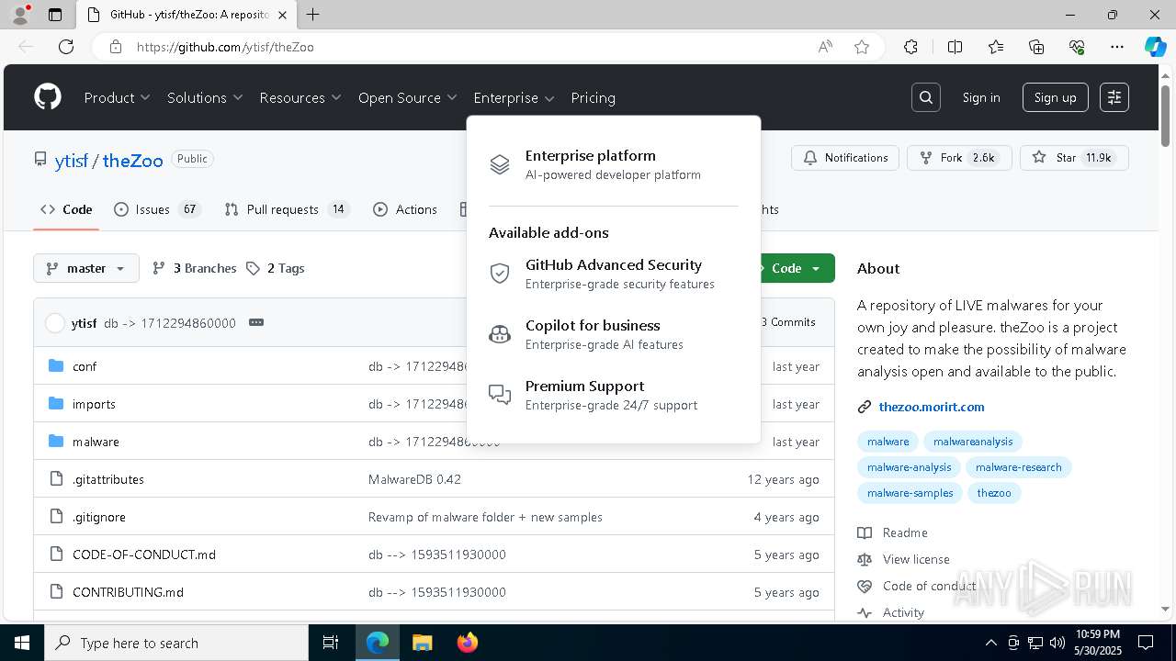
Task: Click the Notifications button
Action: tap(845, 158)
